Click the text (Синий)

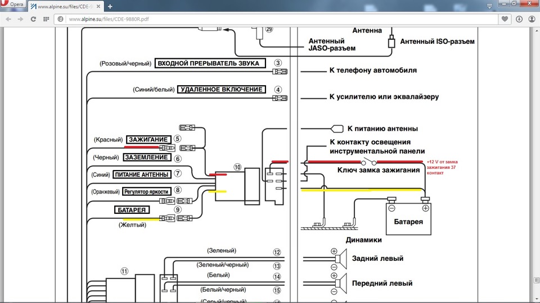pos(101,175)
